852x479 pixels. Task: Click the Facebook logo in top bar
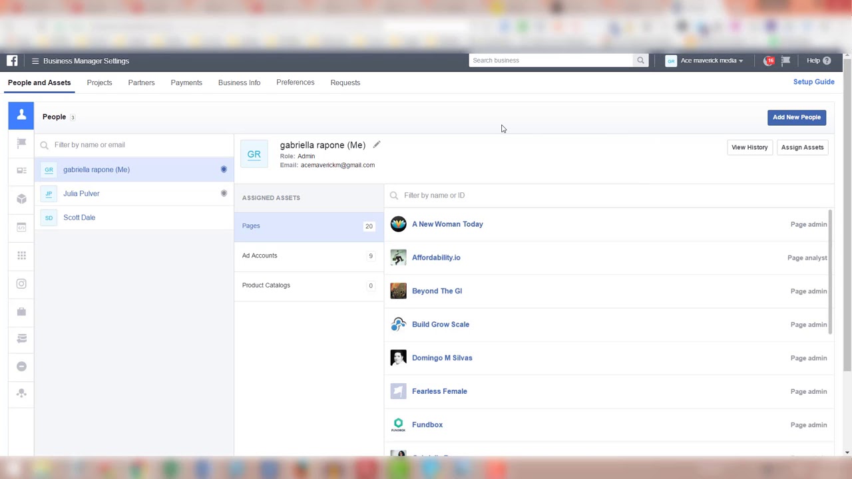coord(12,61)
